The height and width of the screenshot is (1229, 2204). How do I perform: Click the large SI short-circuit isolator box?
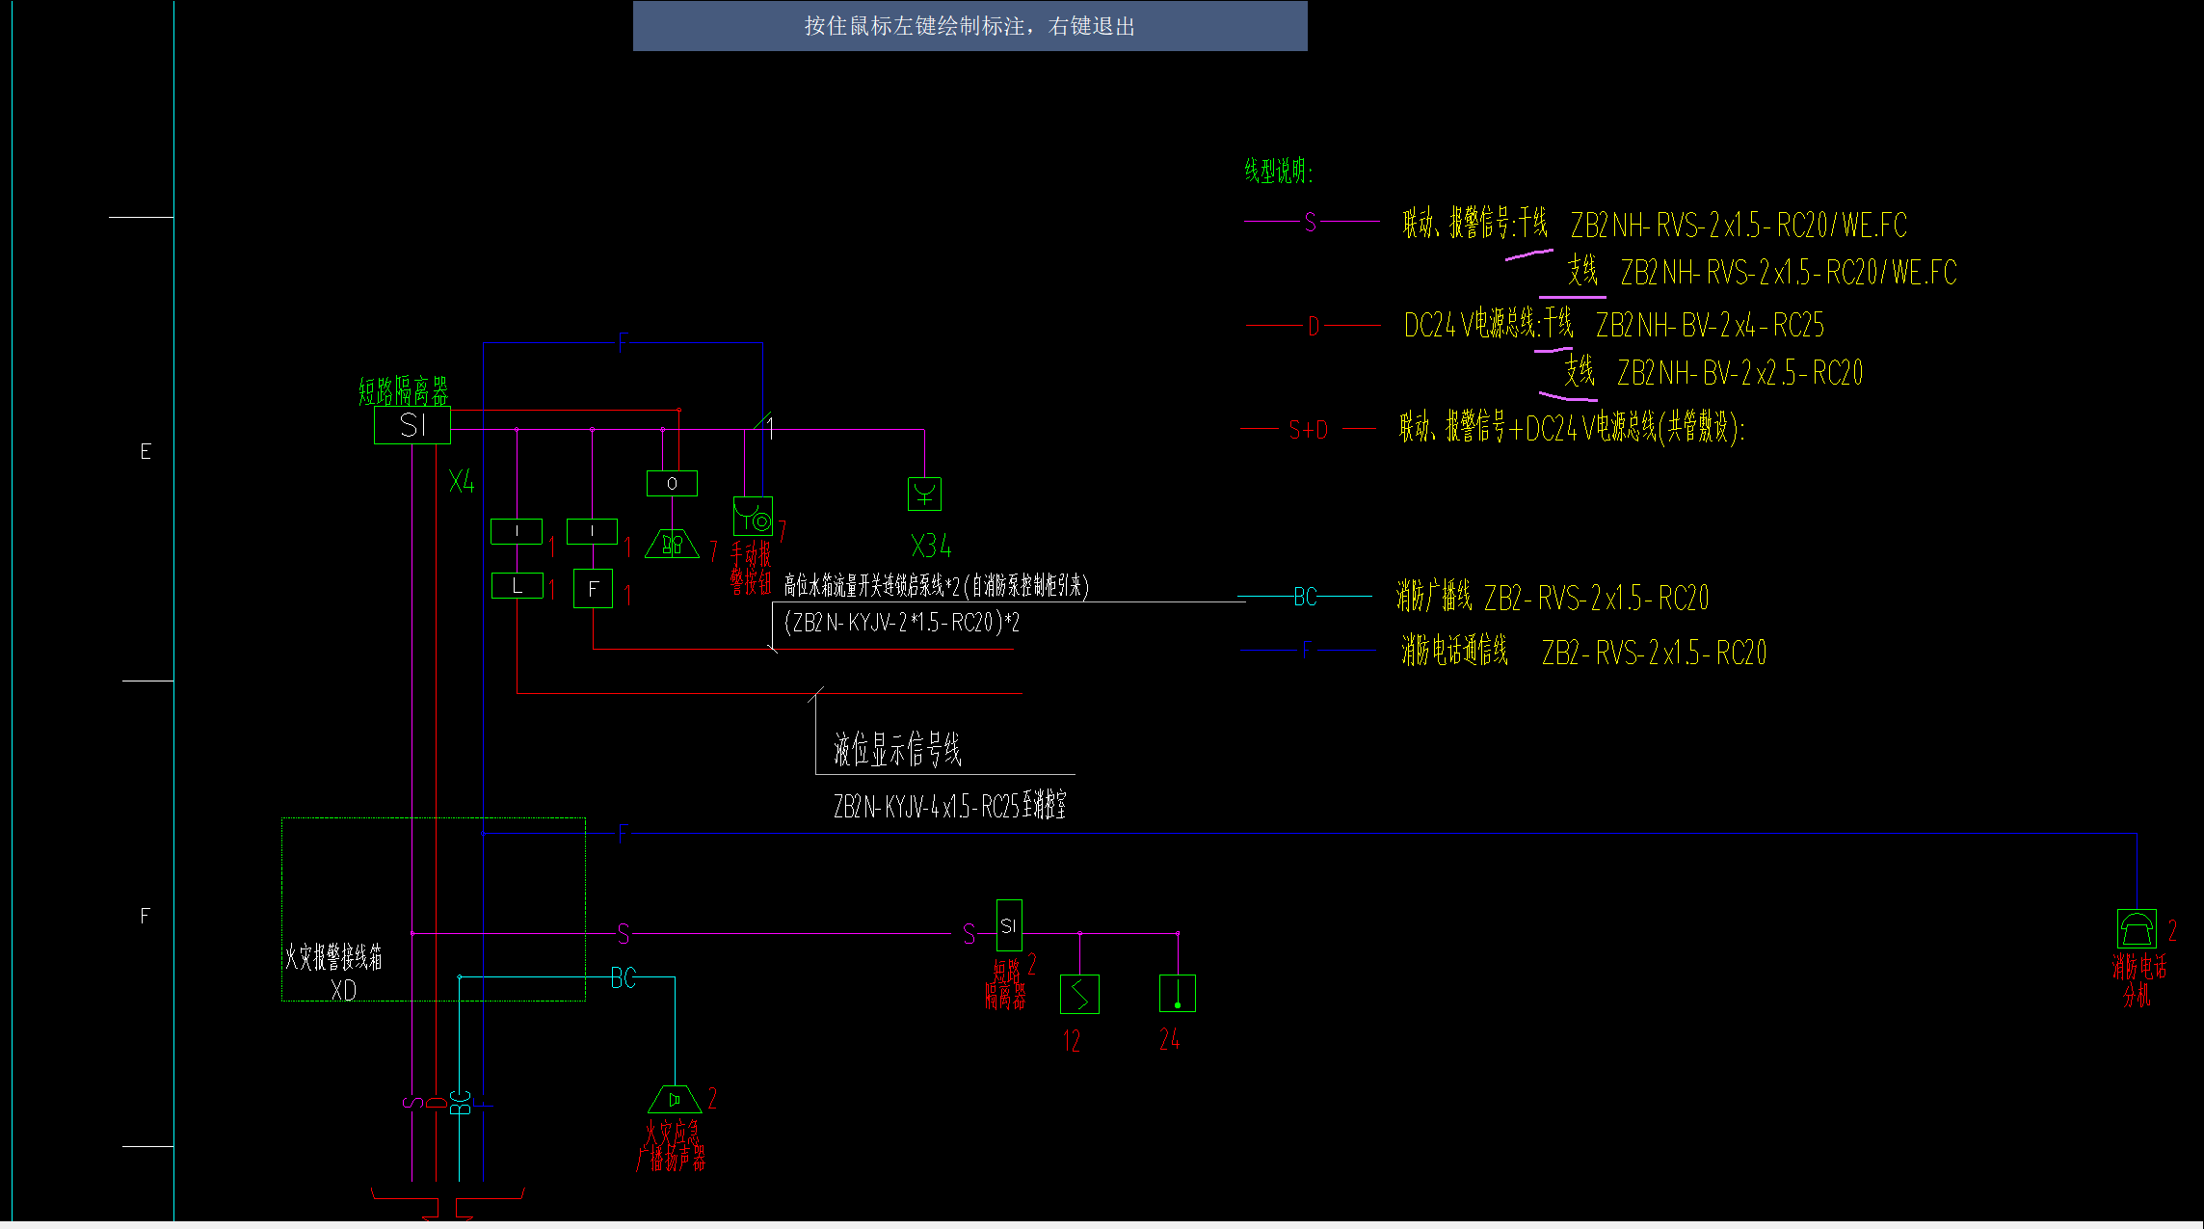(412, 425)
